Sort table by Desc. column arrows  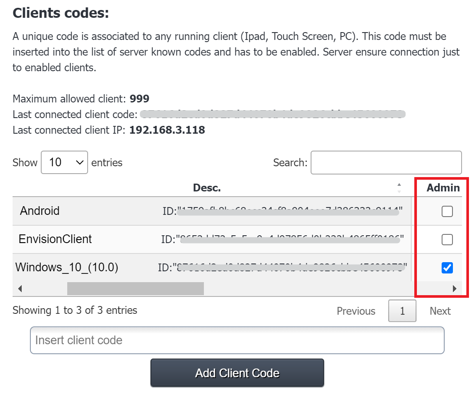coord(399,188)
